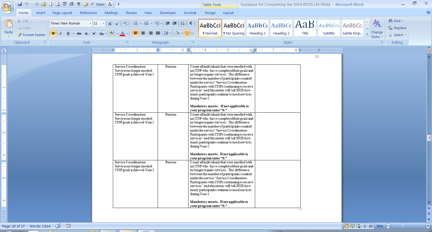Click the Save icon in quick access toolbar
This screenshot has width=432, height=232.
click(20, 4)
